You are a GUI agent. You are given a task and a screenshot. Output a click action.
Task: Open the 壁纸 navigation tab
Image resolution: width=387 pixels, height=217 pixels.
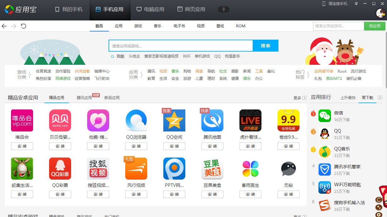tap(221, 26)
